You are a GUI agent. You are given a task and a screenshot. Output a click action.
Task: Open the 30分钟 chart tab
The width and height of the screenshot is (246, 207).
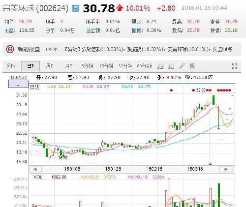coord(125,66)
